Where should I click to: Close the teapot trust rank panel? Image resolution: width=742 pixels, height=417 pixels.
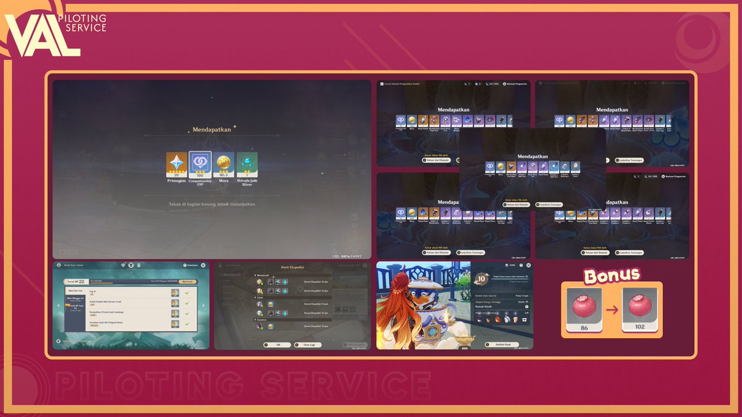529,265
